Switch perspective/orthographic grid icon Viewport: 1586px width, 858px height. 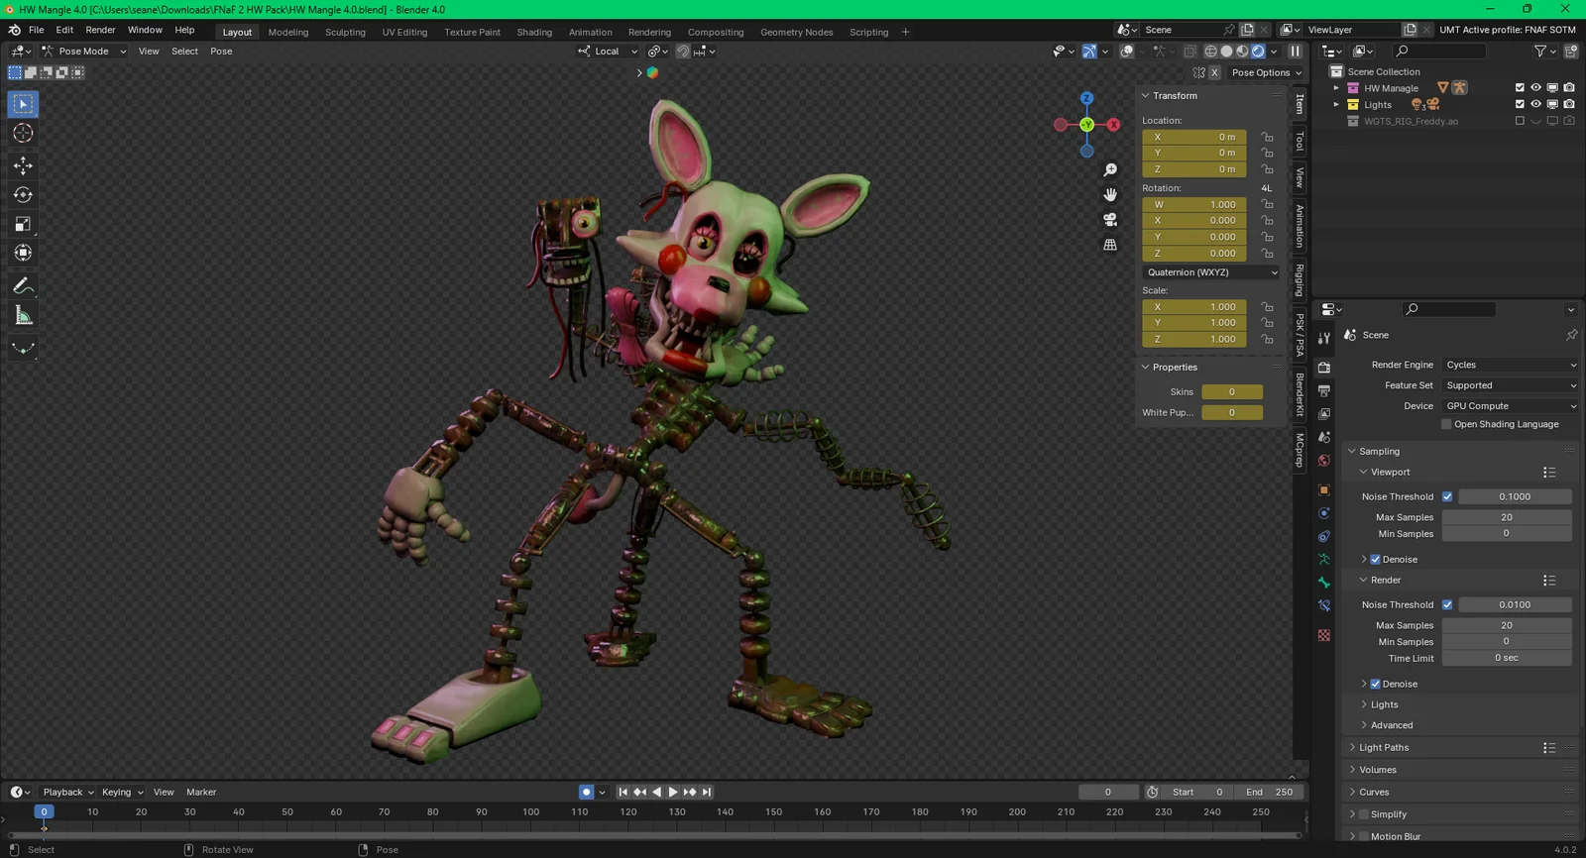(x=1110, y=245)
